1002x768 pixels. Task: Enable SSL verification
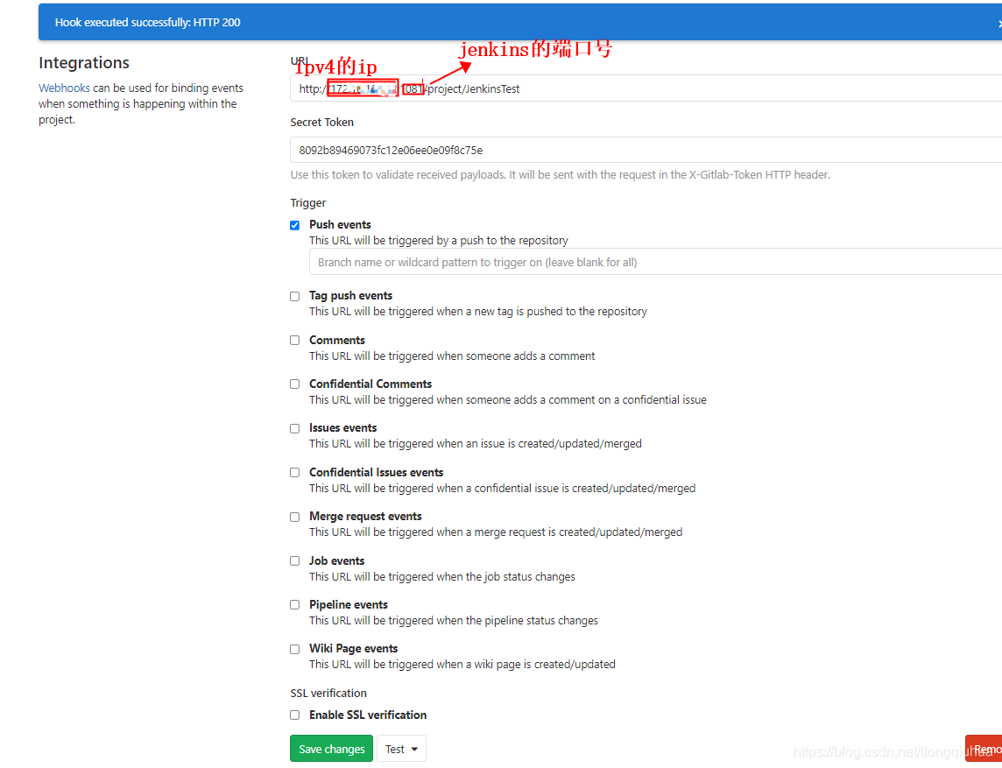coord(294,715)
